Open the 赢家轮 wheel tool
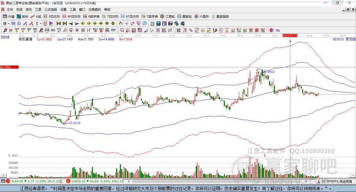356x192 pixels. point(185,17)
